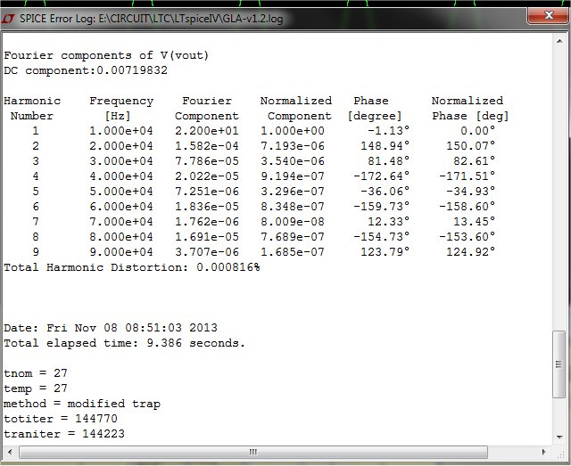This screenshot has width=571, height=466.
Task: Click the horizontal scrollbar right arrow
Action: (544, 452)
